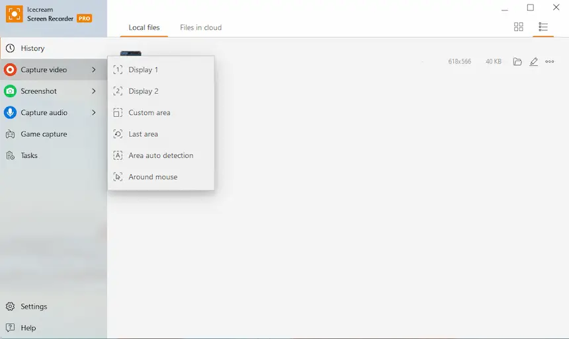Viewport: 569px width, 339px height.
Task: Close the Icecream Screen Recorder window
Action: (556, 7)
